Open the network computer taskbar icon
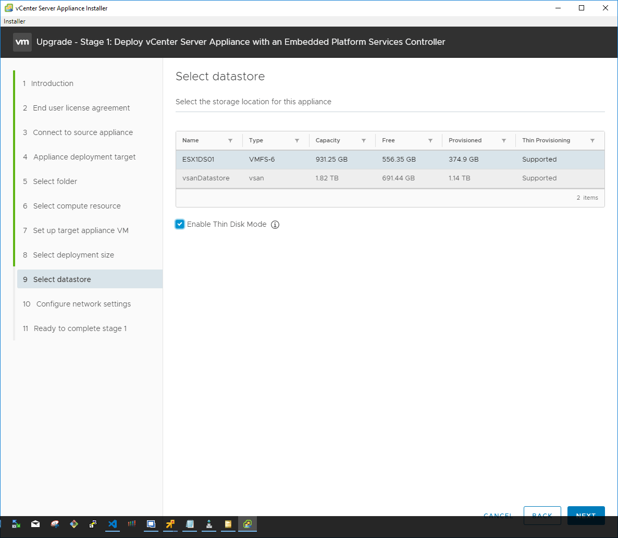This screenshot has width=618, height=538. click(209, 524)
